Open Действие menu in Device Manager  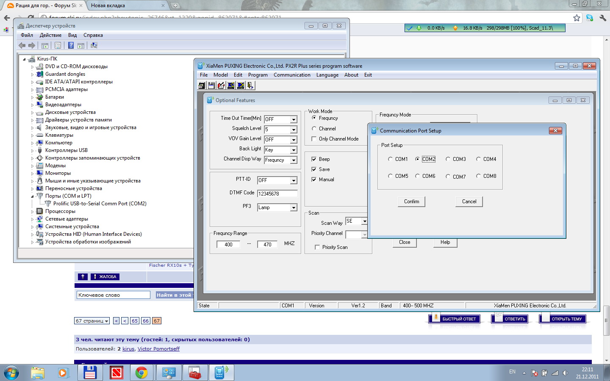pyautogui.click(x=50, y=35)
